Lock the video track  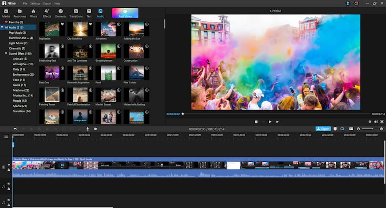click(9, 170)
